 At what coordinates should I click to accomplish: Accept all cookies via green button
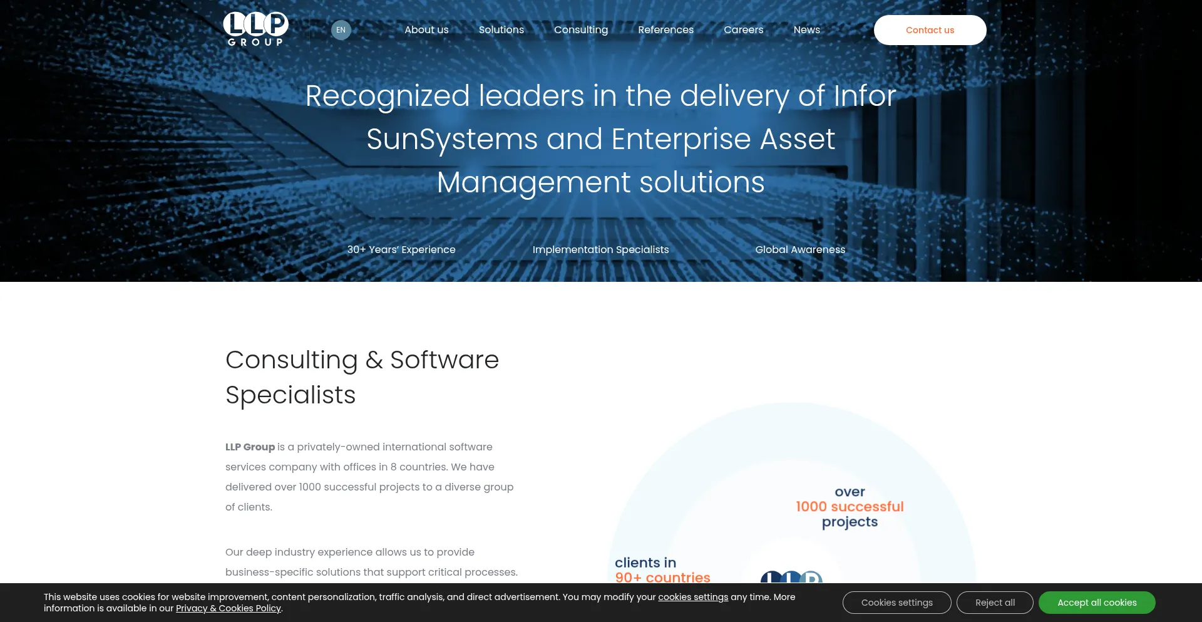point(1097,603)
